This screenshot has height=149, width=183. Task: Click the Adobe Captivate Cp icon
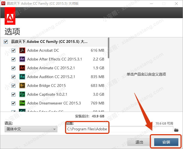(22, 94)
